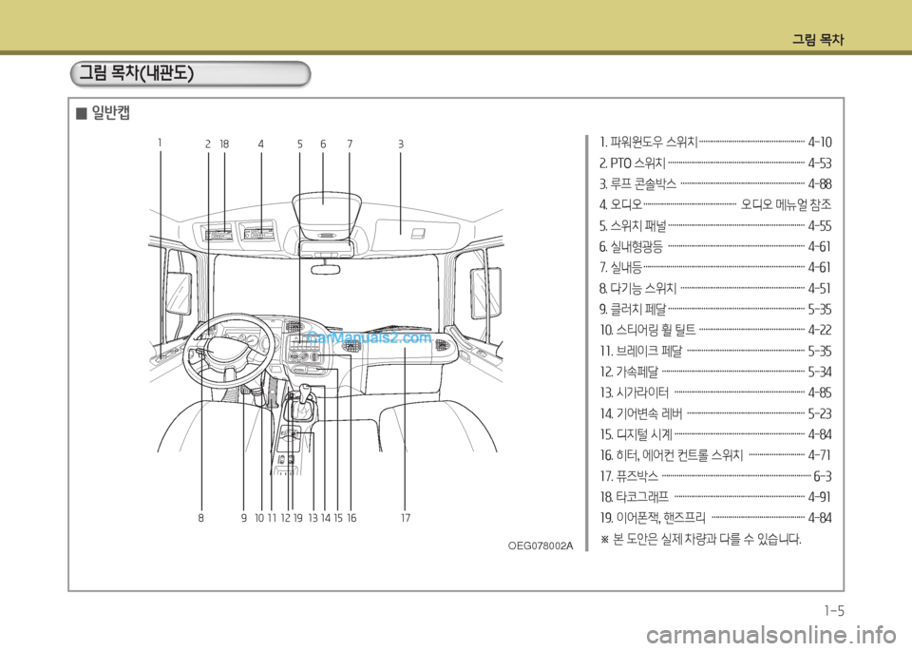The image size is (912, 651).
Task: Click diagram callout number 8
Action: pyautogui.click(x=200, y=518)
